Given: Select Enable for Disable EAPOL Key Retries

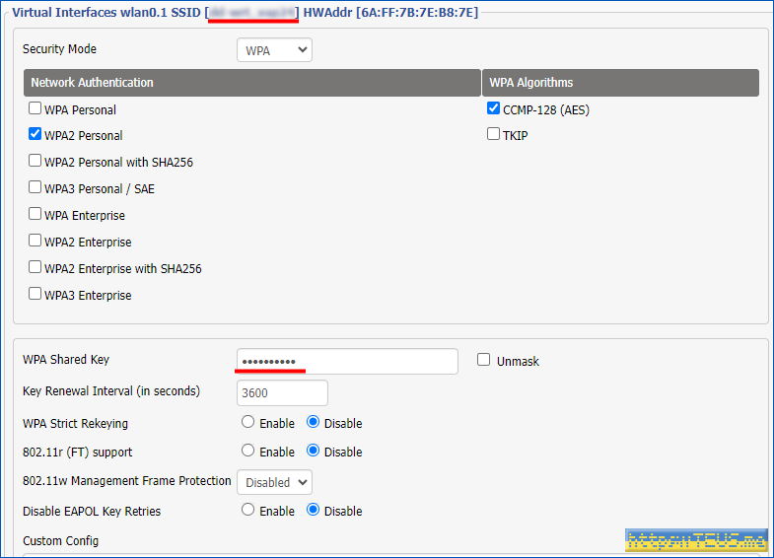Looking at the screenshot, I should [248, 511].
